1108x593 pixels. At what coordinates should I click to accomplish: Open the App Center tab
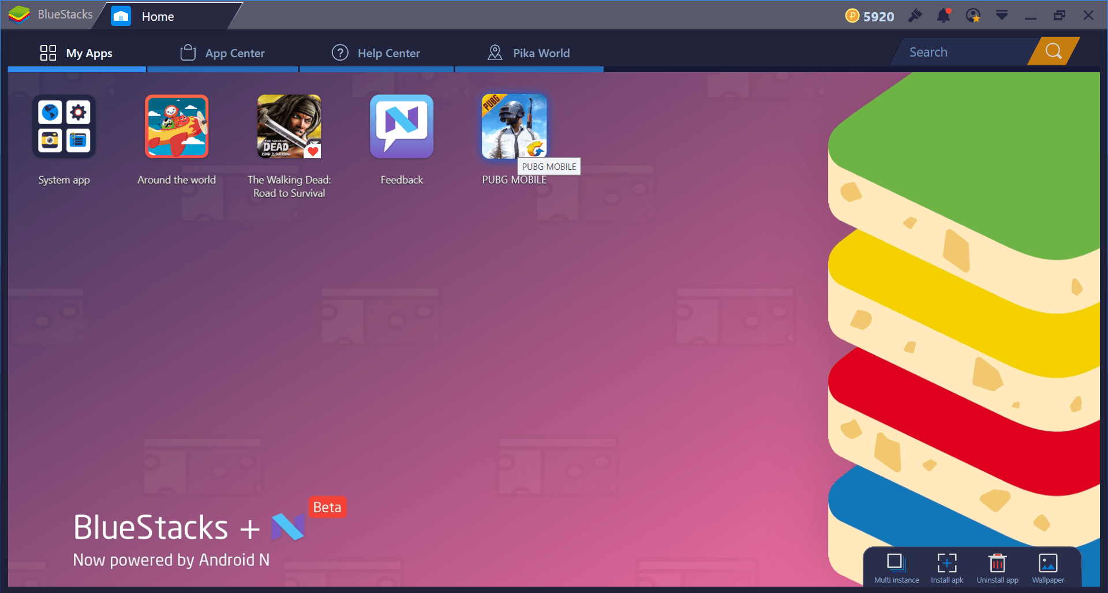pyautogui.click(x=223, y=53)
